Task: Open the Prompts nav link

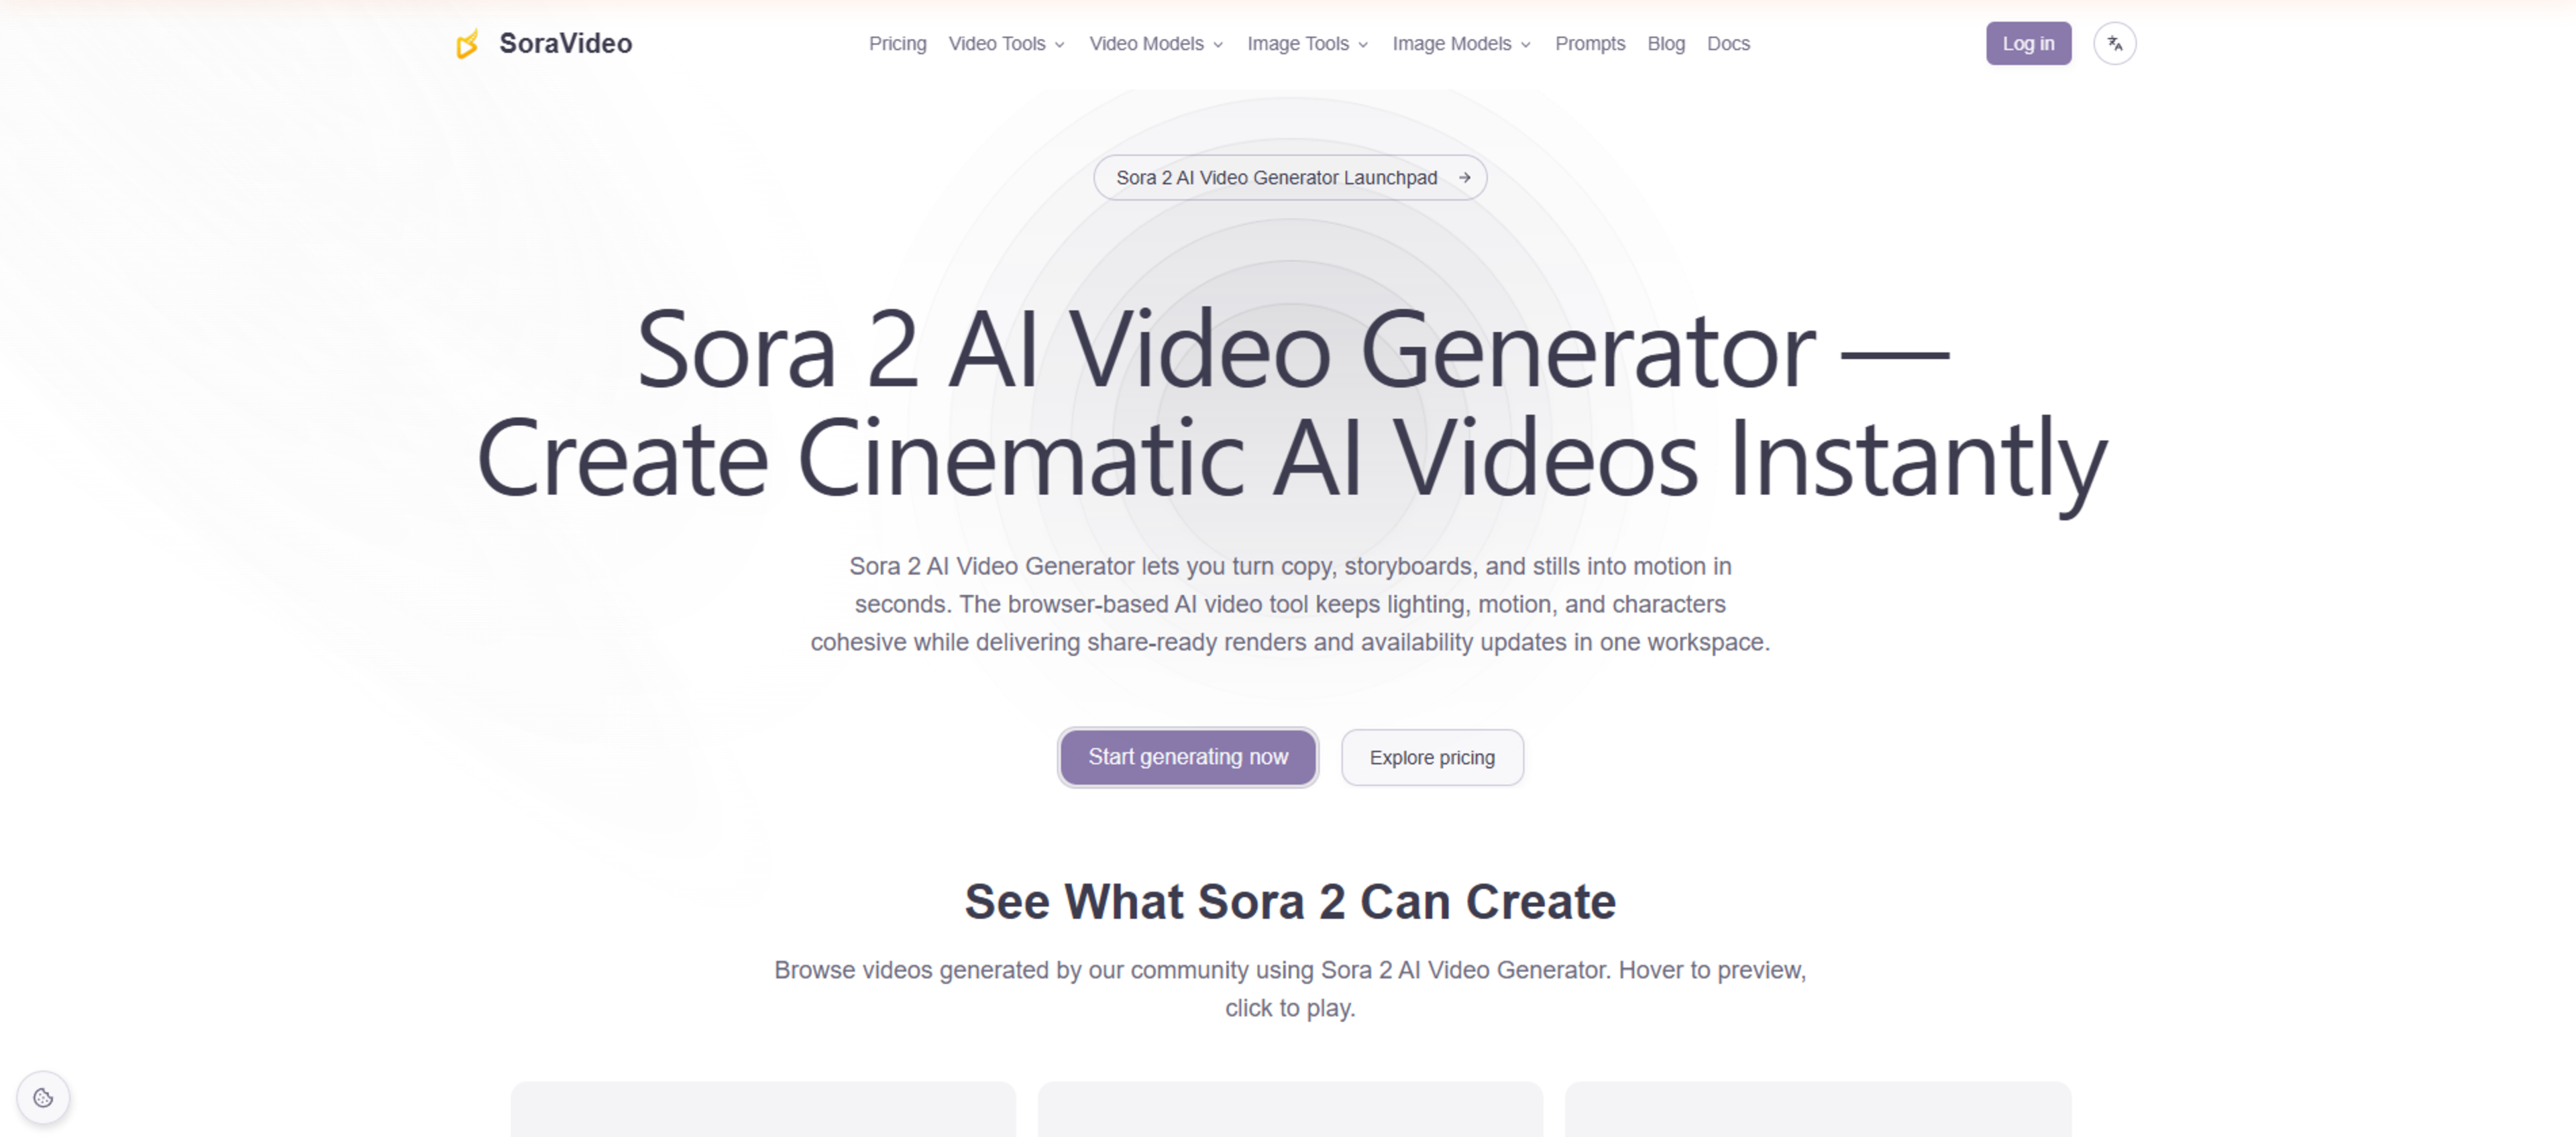Action: click(x=1589, y=44)
